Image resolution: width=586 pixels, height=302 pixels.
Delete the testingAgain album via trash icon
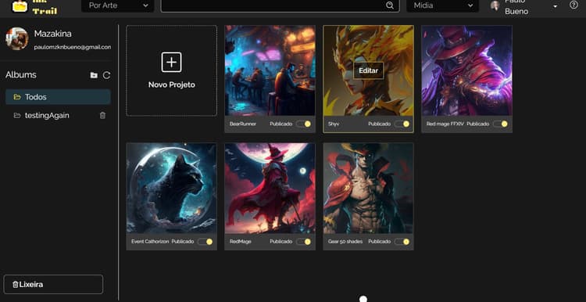click(103, 115)
